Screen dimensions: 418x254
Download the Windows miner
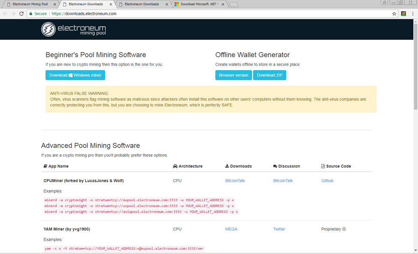(x=75, y=75)
